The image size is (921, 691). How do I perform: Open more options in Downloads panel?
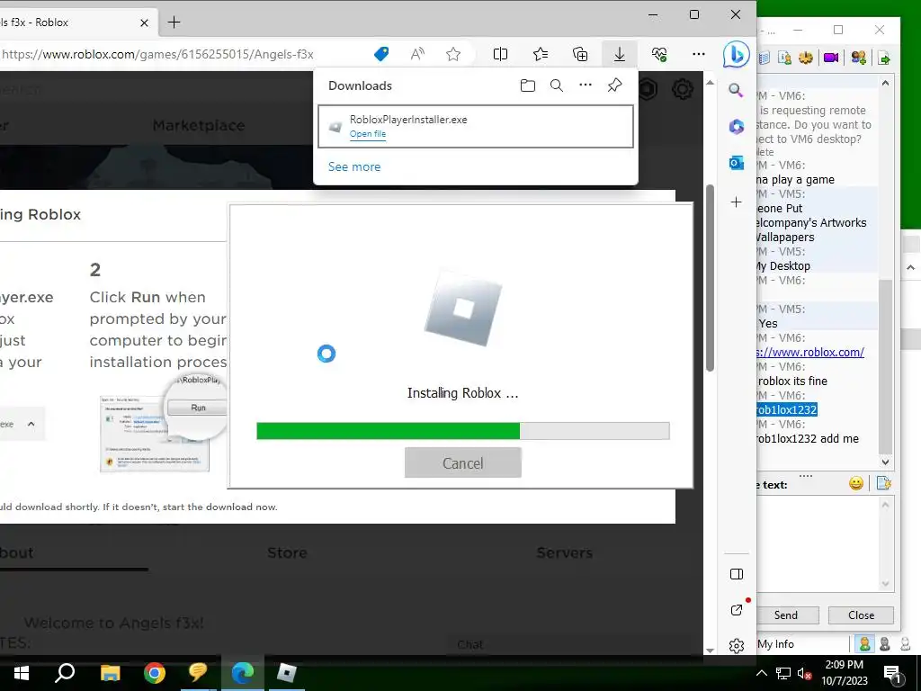click(585, 85)
